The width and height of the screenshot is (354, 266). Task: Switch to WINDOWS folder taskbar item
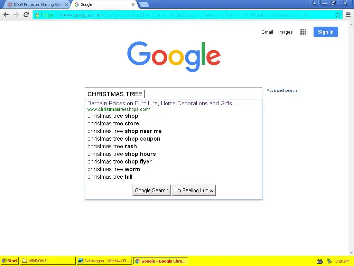coord(48,261)
